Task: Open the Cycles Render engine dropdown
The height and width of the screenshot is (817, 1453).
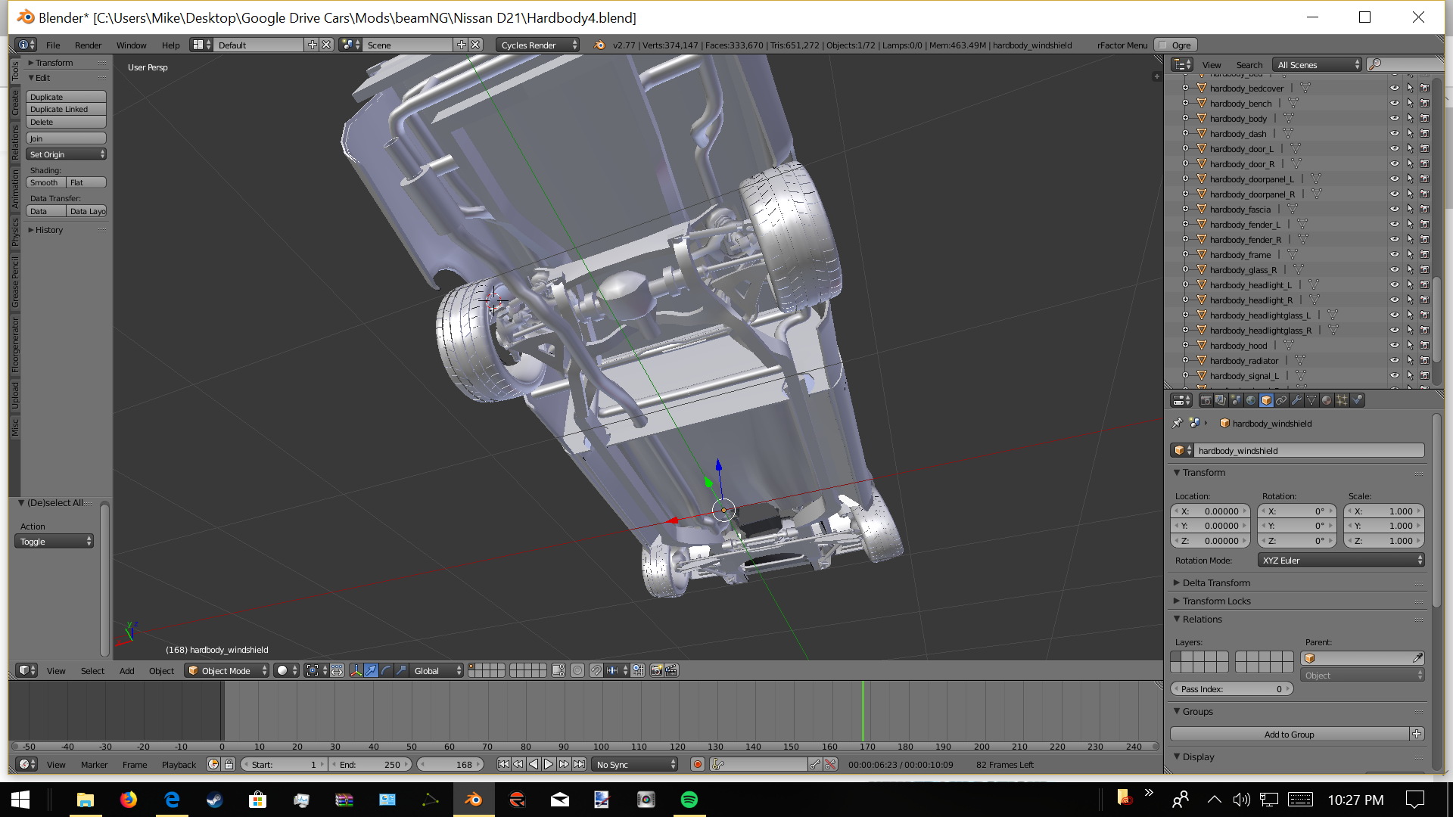Action: click(538, 45)
